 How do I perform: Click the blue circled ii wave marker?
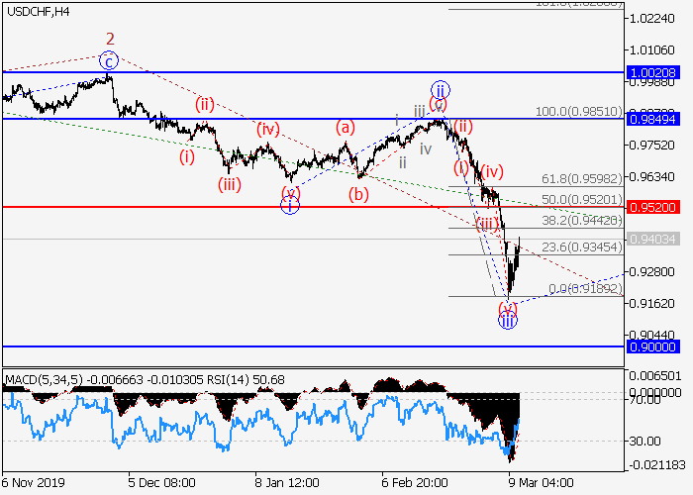pos(440,89)
